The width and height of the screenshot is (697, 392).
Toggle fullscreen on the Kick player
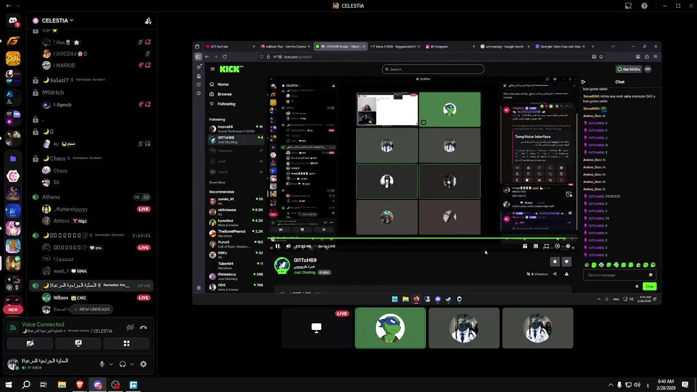[546, 246]
